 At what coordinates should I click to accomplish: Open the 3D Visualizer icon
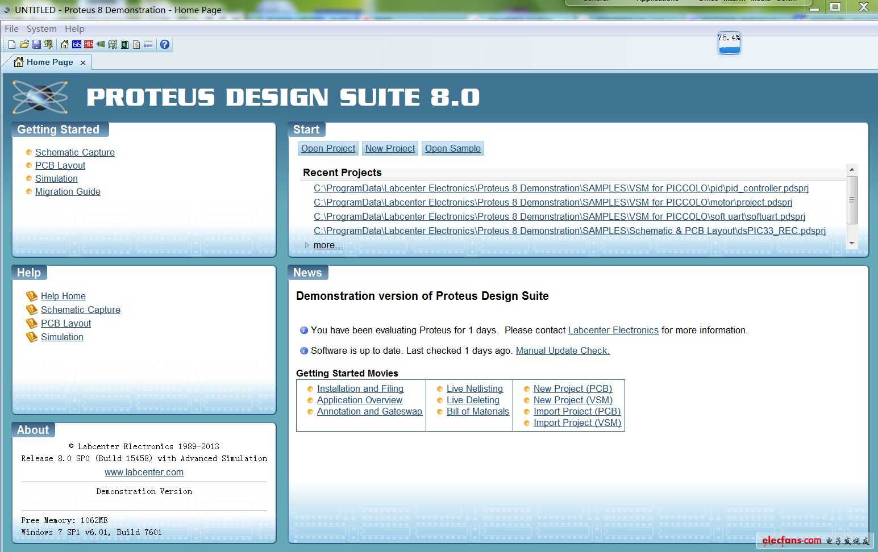[101, 44]
